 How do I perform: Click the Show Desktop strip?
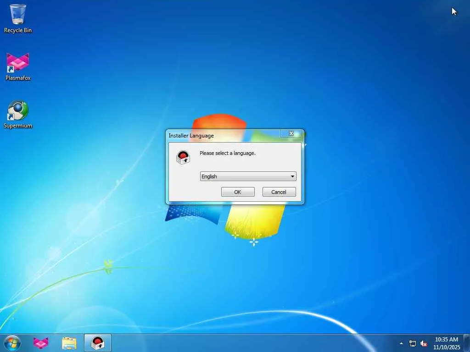(x=467, y=343)
